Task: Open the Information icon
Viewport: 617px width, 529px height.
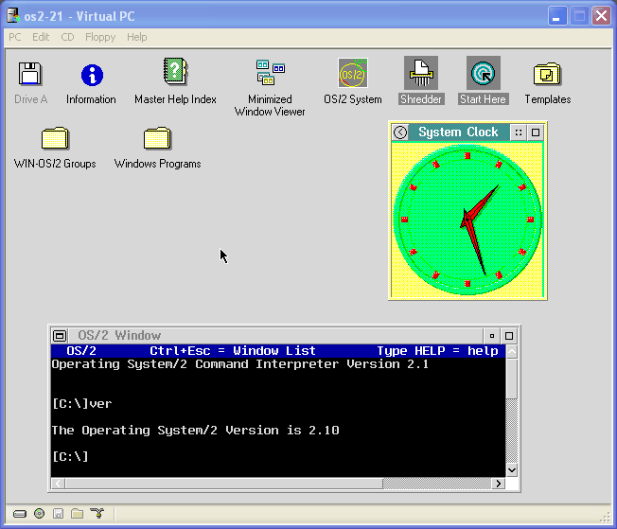Action: [x=92, y=75]
